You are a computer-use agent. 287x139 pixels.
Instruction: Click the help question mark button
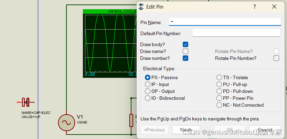(254, 7)
